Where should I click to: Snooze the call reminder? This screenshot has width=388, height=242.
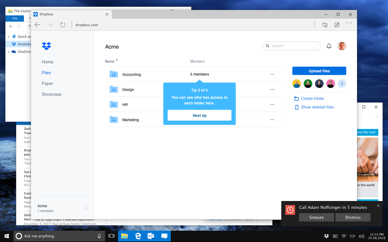pos(317,217)
